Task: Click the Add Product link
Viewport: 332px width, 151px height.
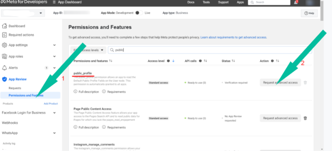Action: (51, 104)
